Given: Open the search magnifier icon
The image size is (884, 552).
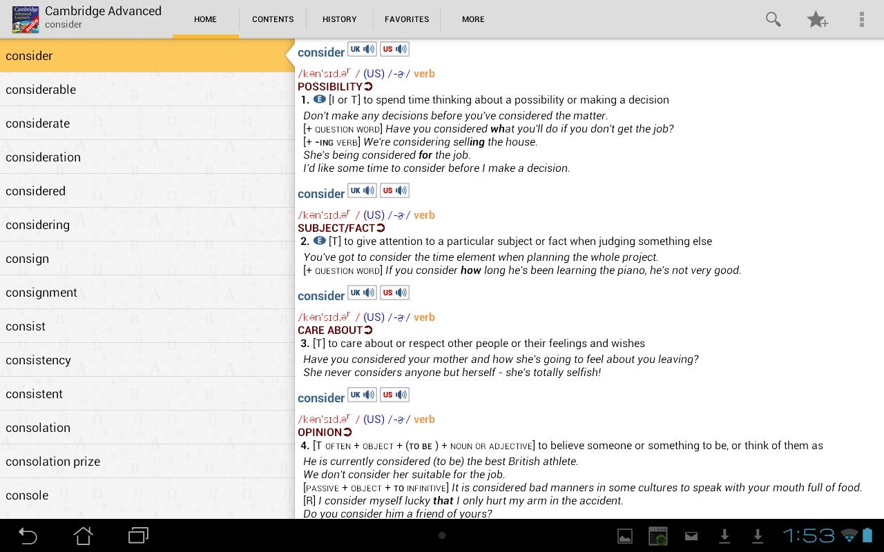Looking at the screenshot, I should tap(773, 19).
